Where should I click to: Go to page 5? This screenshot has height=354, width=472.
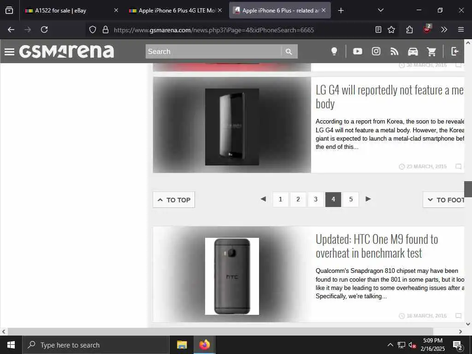point(351,199)
